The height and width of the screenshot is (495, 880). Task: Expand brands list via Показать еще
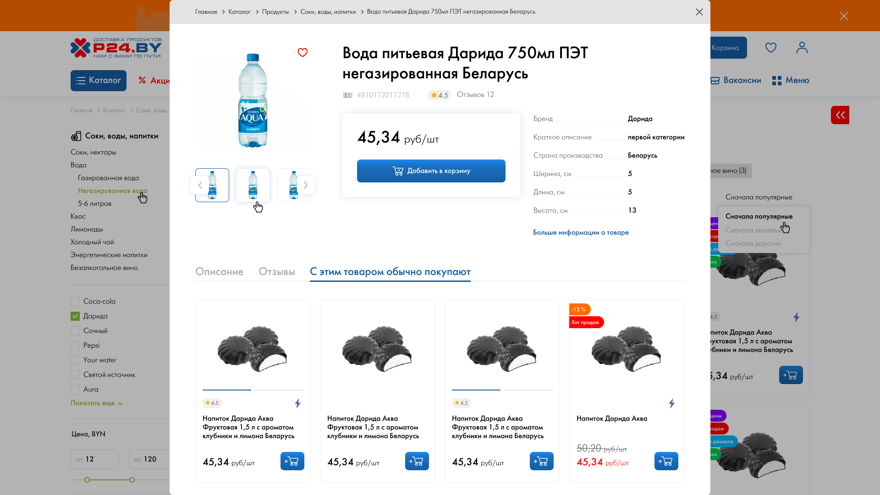coord(96,403)
